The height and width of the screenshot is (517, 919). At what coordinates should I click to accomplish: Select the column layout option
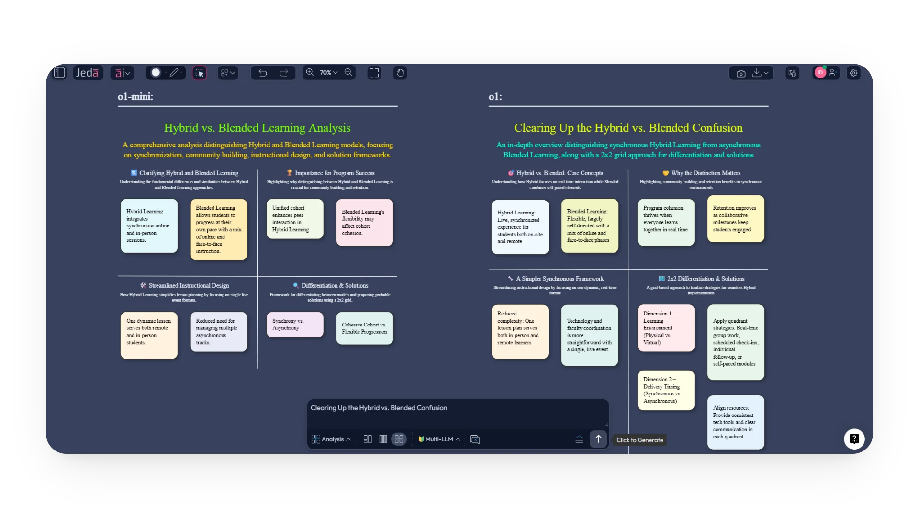pyautogui.click(x=383, y=439)
